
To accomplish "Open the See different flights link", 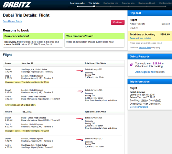I will pyautogui.click(x=12, y=21).
